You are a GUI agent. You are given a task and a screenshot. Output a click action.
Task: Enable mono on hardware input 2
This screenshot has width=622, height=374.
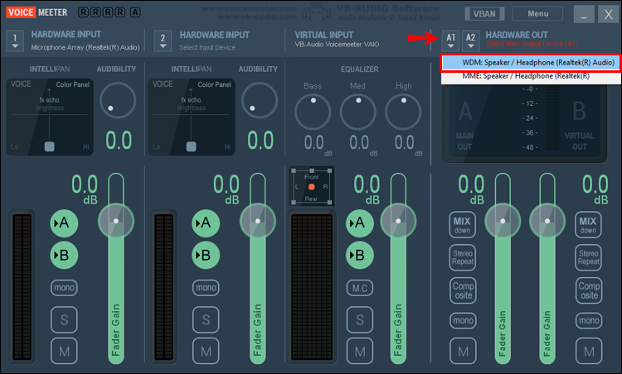click(206, 288)
